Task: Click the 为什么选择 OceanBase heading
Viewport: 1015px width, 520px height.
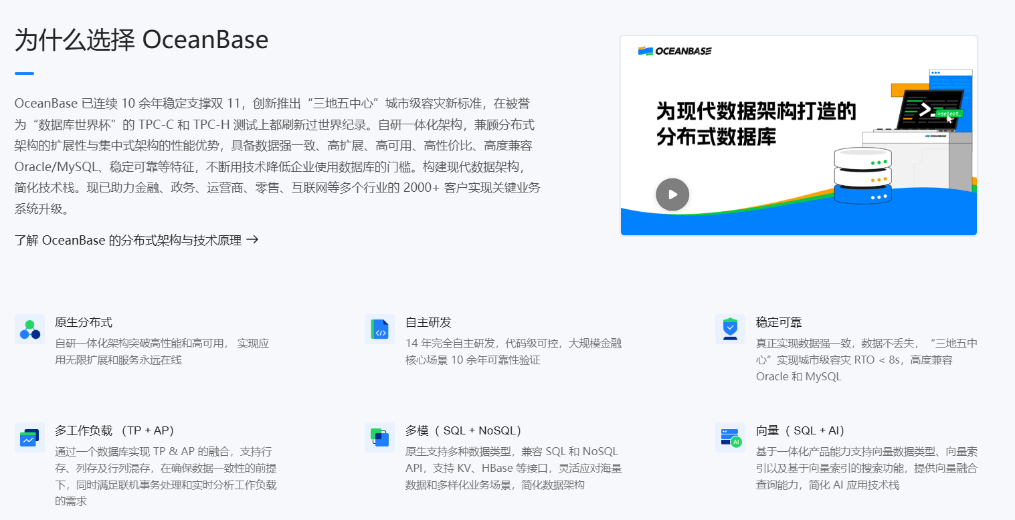Action: click(142, 40)
